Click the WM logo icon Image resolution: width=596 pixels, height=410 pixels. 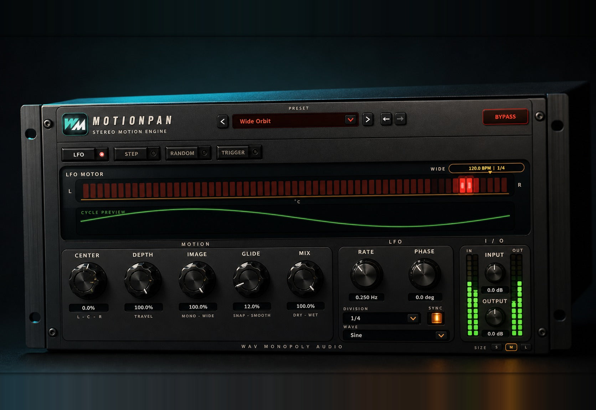click(75, 124)
